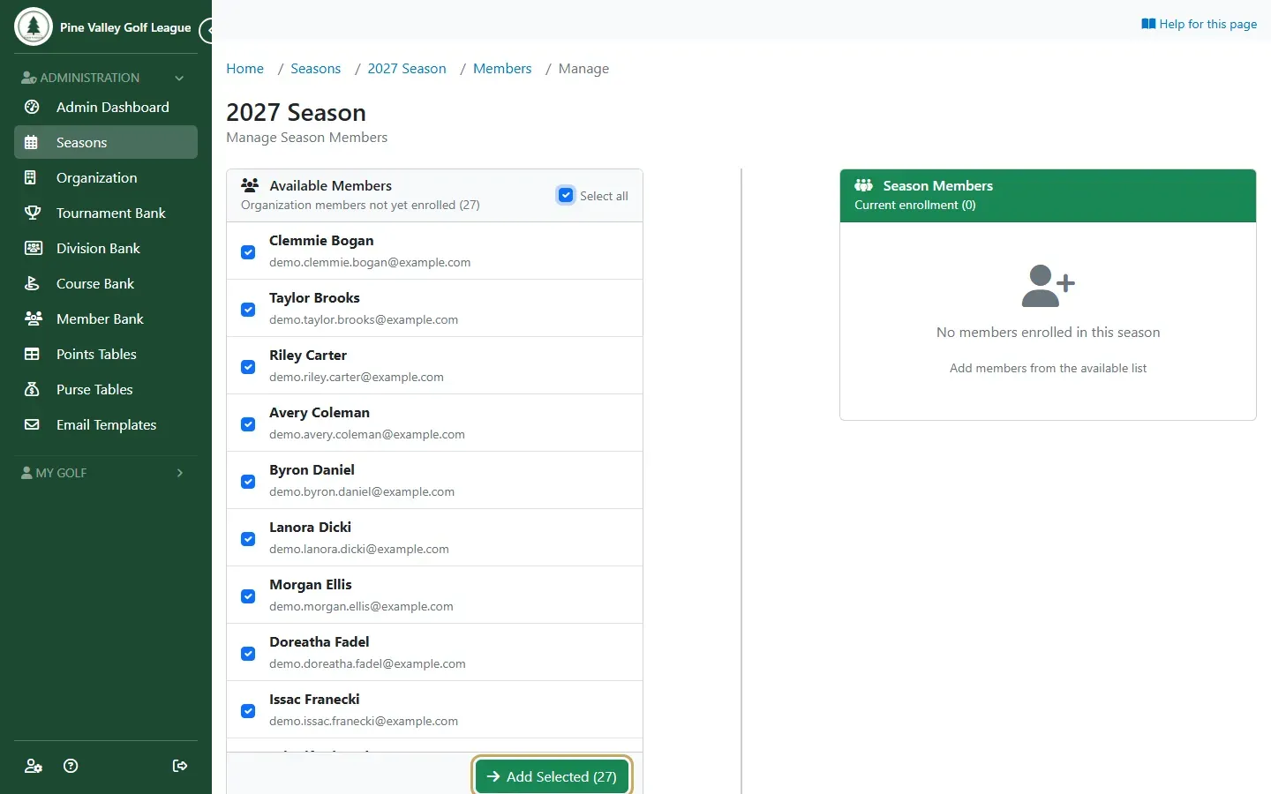Toggle Avery Coleman's checkbox

click(x=248, y=424)
